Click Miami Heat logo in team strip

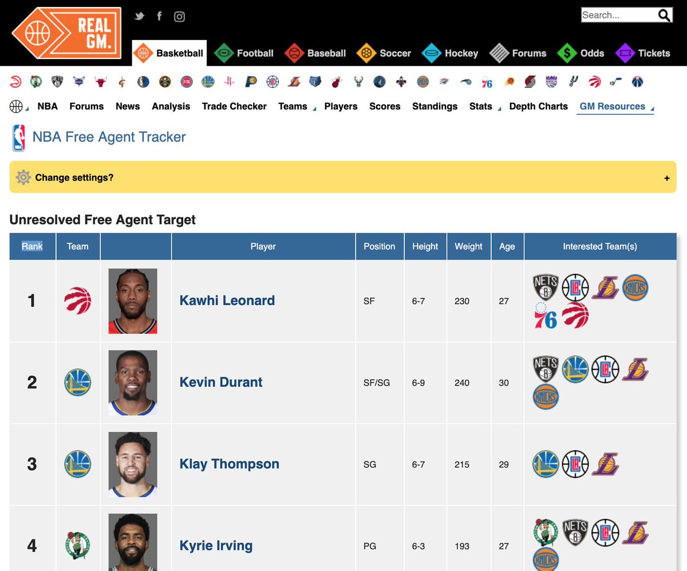coord(337,82)
